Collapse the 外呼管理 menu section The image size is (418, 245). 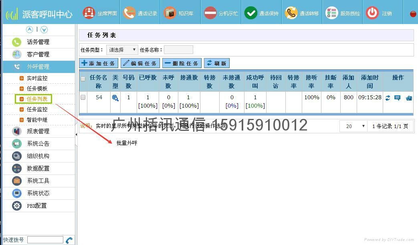pyautogui.click(x=39, y=67)
